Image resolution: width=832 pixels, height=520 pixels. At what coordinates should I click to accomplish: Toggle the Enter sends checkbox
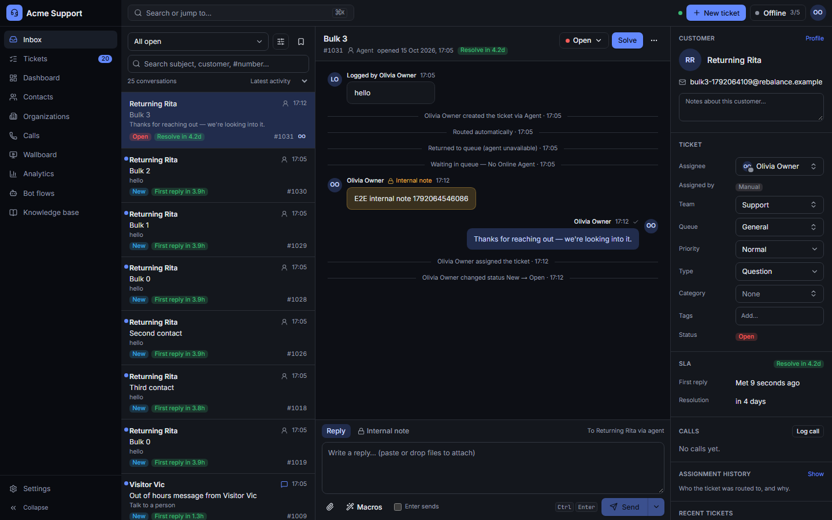398,507
